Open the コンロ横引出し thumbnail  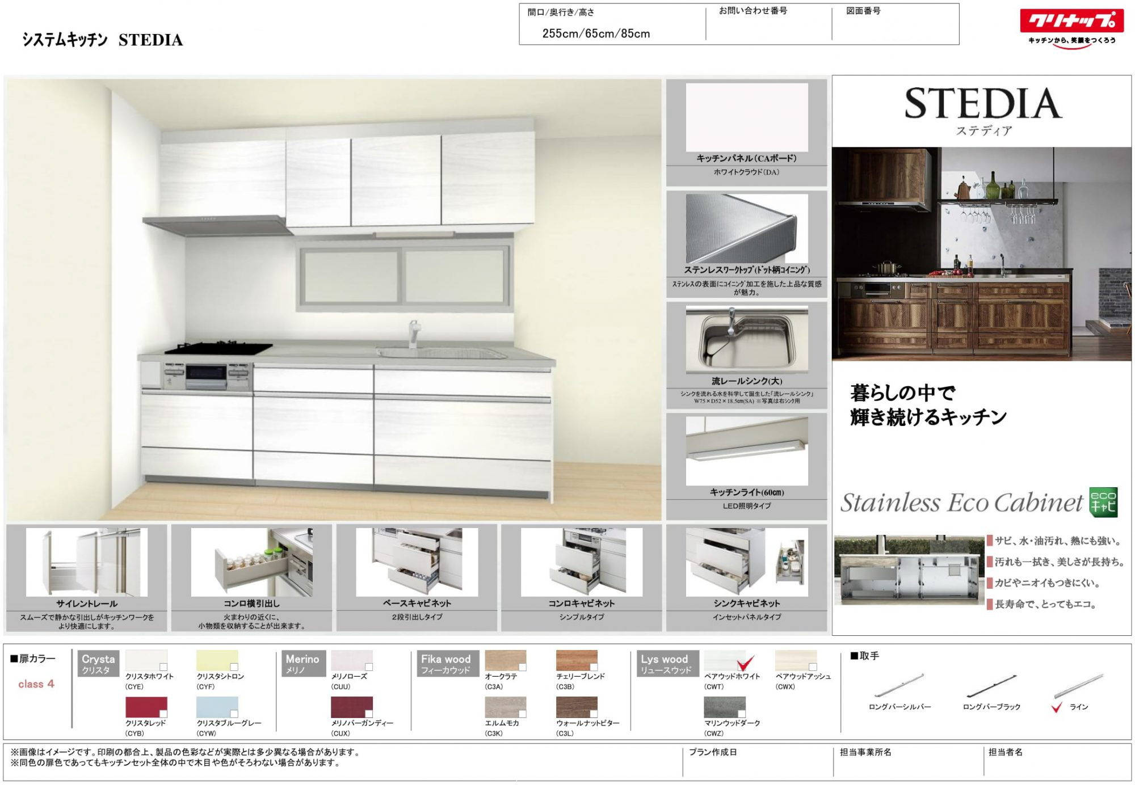[251, 562]
